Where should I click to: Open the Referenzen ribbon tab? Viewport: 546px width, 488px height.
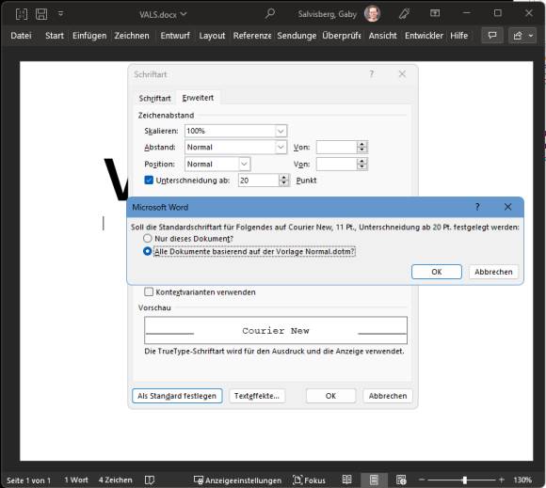[252, 36]
